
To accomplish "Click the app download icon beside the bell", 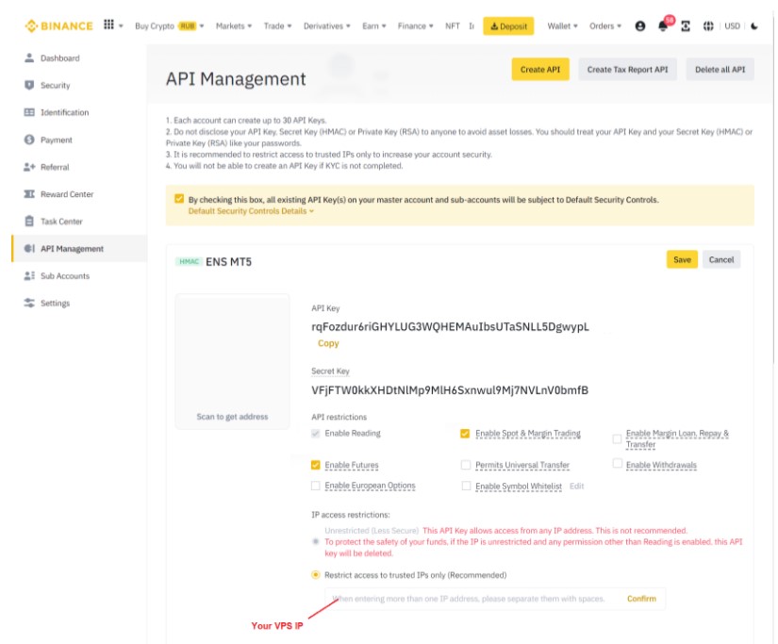I will click(x=686, y=25).
